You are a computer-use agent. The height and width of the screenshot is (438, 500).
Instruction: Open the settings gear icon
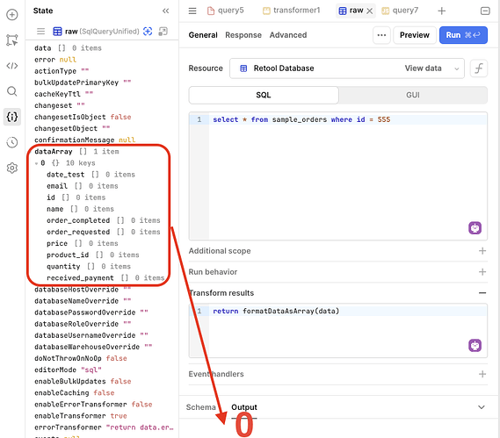[11, 168]
